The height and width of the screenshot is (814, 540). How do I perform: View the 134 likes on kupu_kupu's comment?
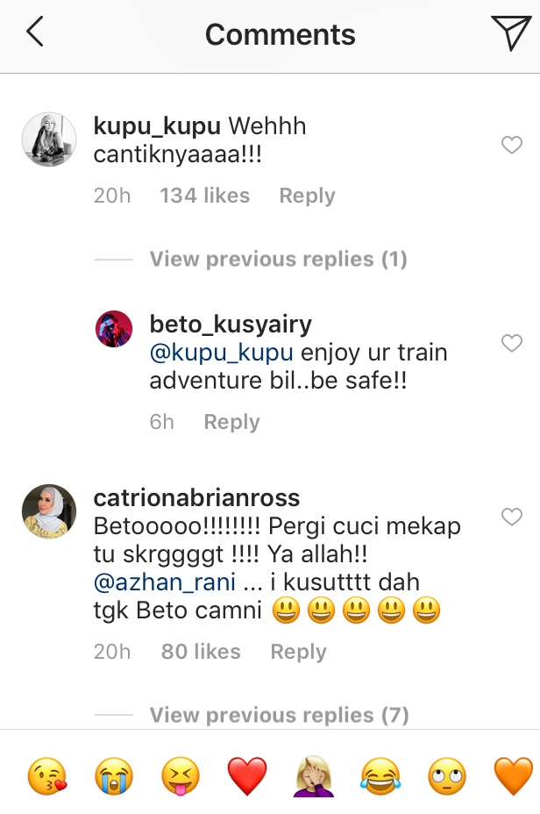pyautogui.click(x=205, y=196)
